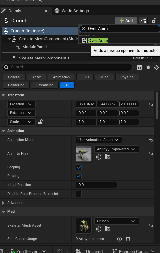
Task: Add element to Skin Cache Usage
Action: [x=120, y=239]
